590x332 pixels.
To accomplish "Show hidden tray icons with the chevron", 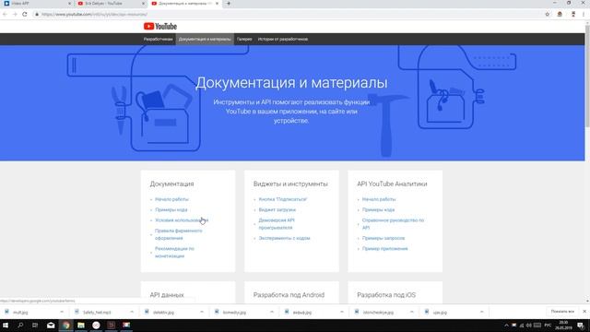I will coord(506,326).
